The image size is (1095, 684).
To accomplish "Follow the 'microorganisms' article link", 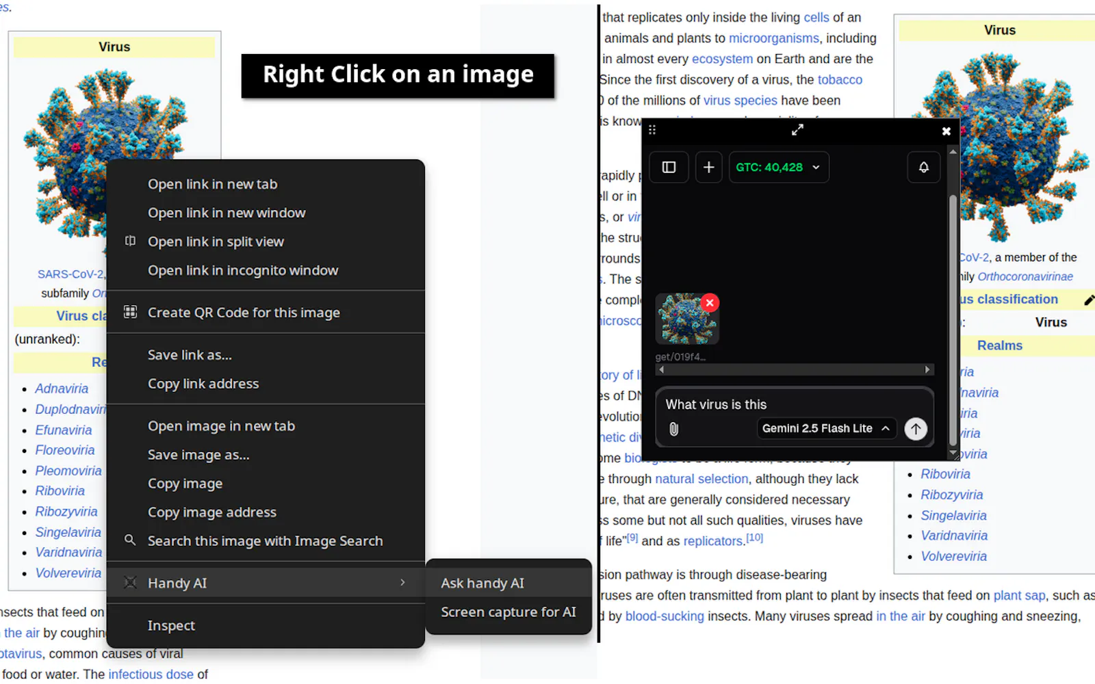I will [x=773, y=38].
